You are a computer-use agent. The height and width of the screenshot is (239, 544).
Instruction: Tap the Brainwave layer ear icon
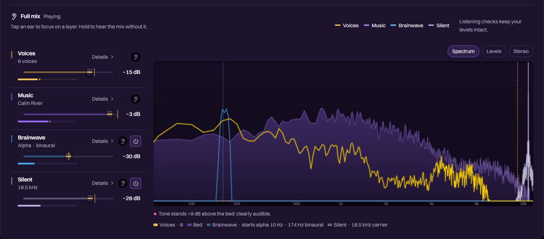tap(123, 141)
